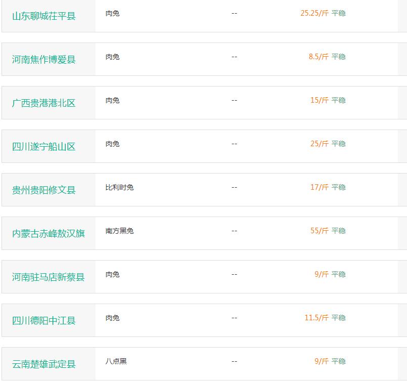The width and height of the screenshot is (407, 382).
Task: Click the 15/斤 price in 港北区 row
Action: pos(319,100)
